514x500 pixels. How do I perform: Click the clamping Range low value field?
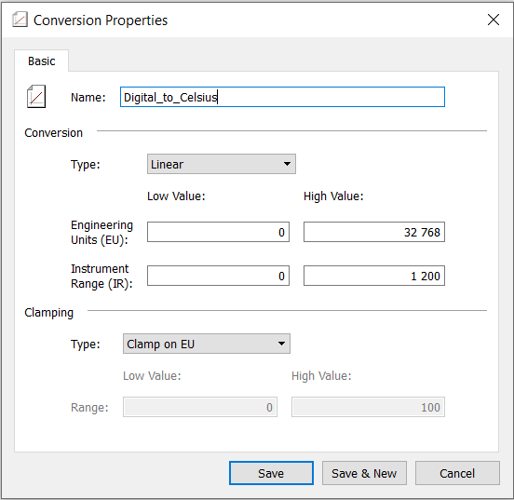pos(200,407)
